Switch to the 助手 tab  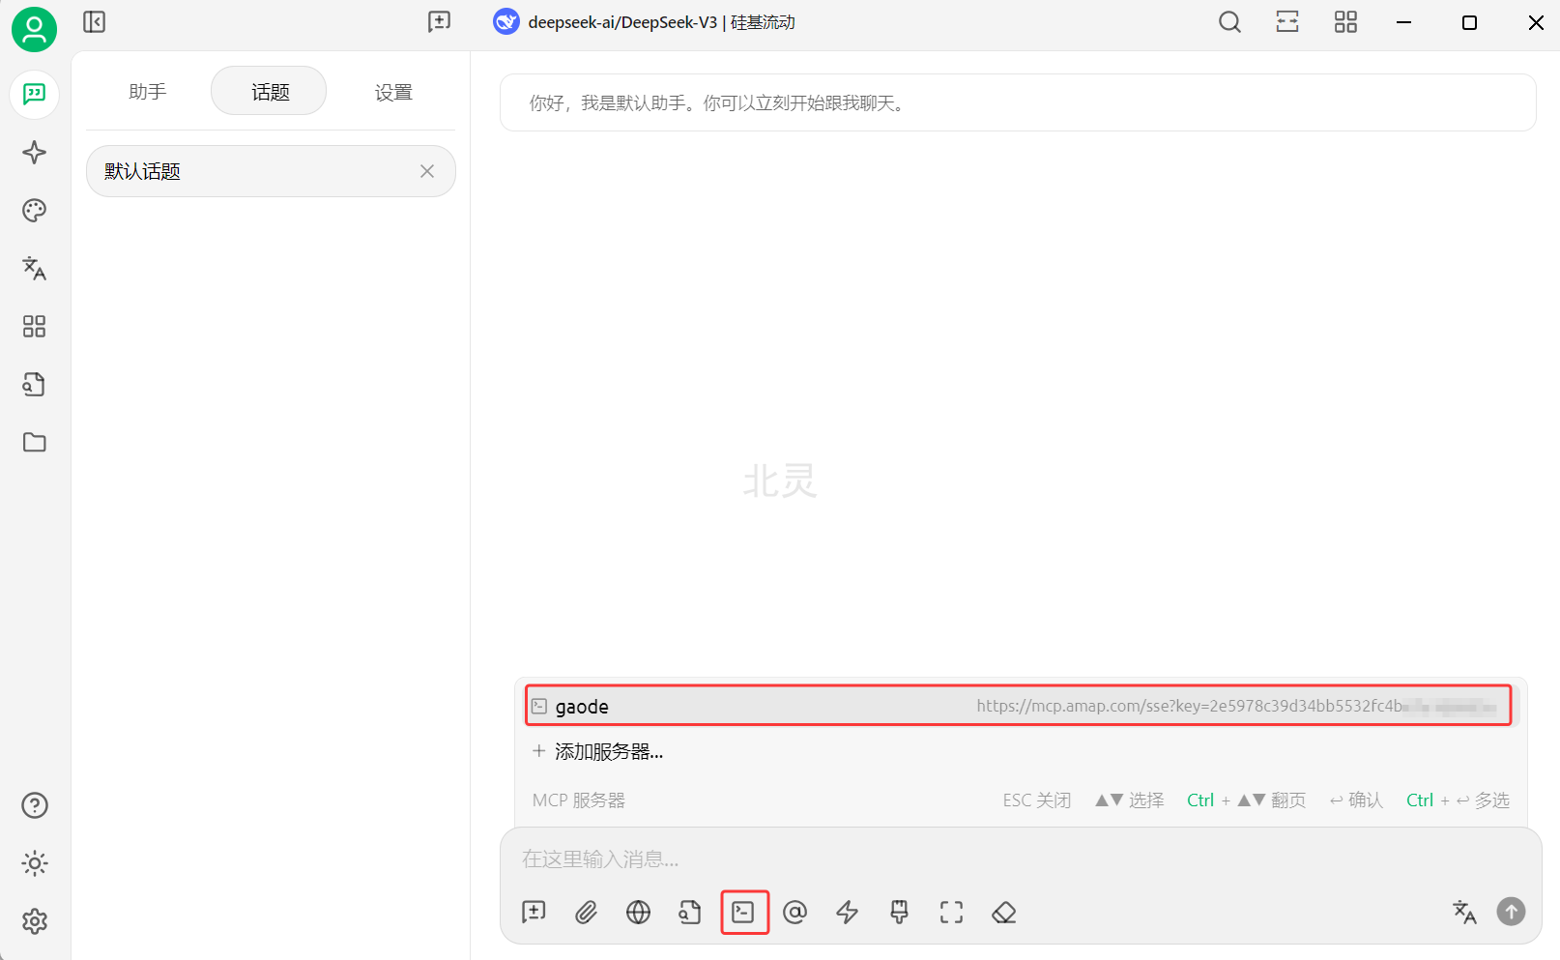[x=147, y=92]
